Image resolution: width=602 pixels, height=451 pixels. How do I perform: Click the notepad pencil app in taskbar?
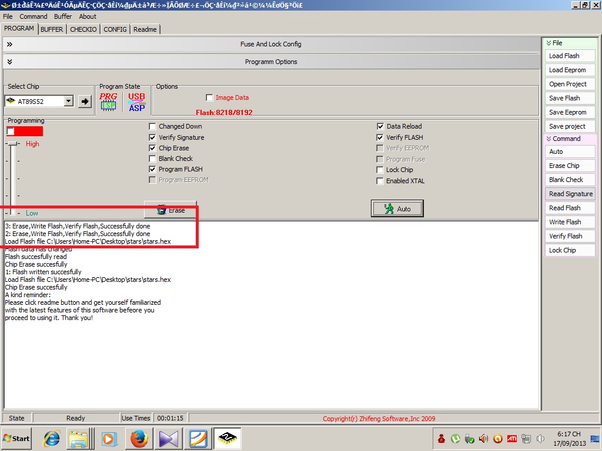[198, 438]
